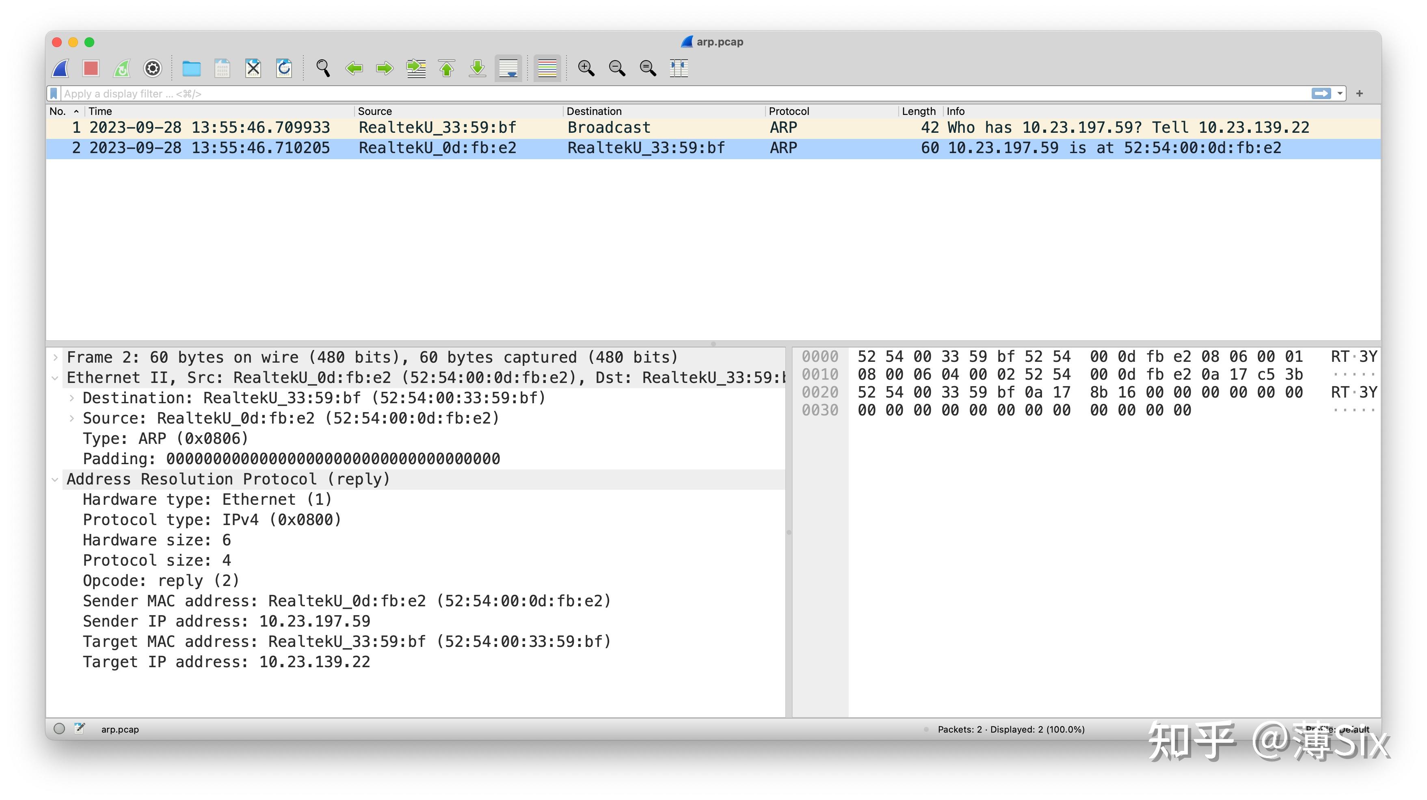The height and width of the screenshot is (800, 1427).
Task: Click the resize columns icon
Action: coord(679,68)
